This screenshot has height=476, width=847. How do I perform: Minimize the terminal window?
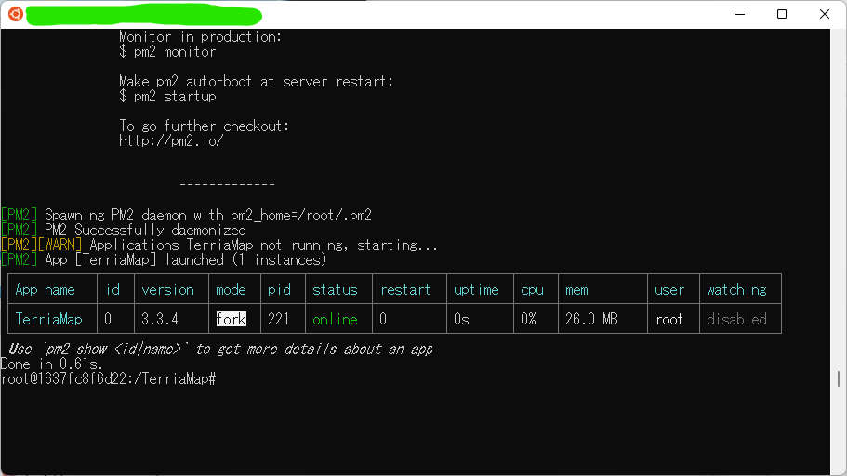(740, 15)
